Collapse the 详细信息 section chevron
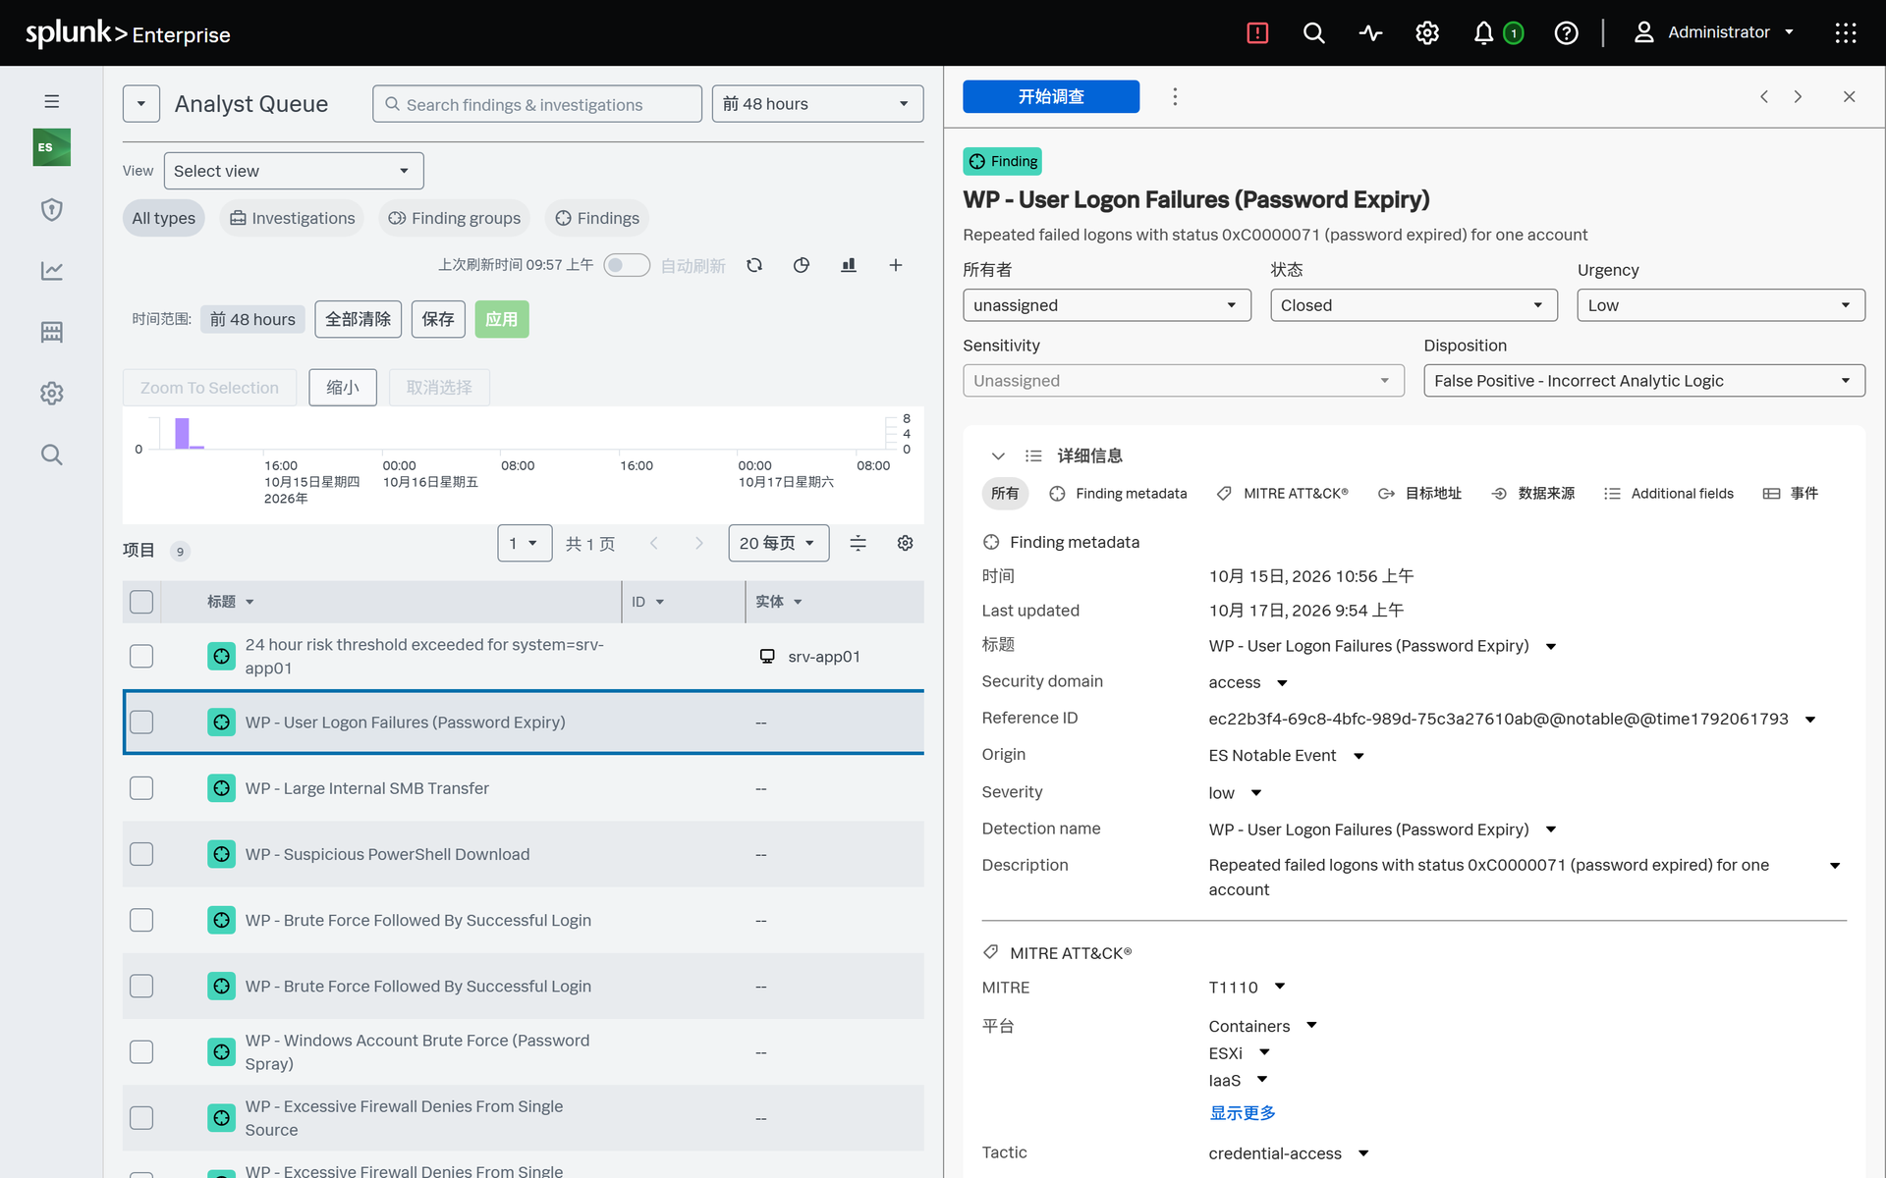 click(x=998, y=455)
